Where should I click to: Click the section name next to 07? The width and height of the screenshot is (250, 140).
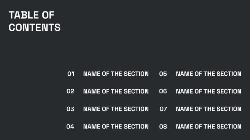pos(209,109)
